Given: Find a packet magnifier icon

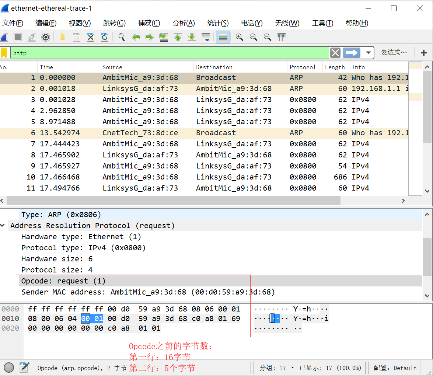Looking at the screenshot, I should point(122,37).
